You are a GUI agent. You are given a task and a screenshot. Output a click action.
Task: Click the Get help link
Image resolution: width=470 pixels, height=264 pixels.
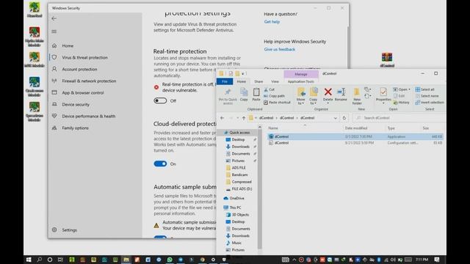[272, 21]
